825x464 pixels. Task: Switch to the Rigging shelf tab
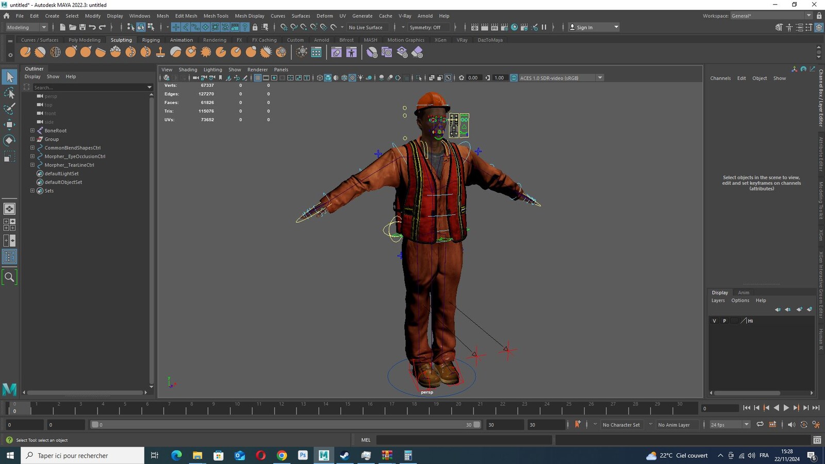tap(151, 40)
